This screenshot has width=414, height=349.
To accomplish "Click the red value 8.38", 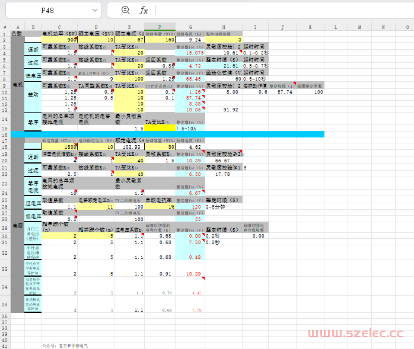I will pos(190,104).
